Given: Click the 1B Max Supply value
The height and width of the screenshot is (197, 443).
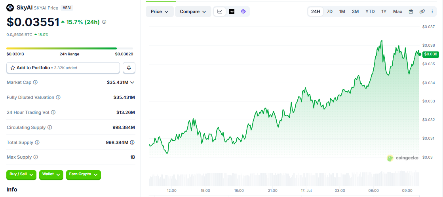Looking at the screenshot, I should point(133,157).
